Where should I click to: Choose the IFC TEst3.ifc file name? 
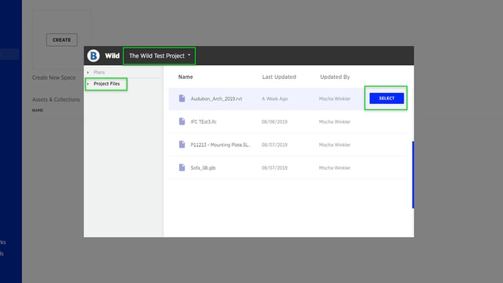[203, 122]
